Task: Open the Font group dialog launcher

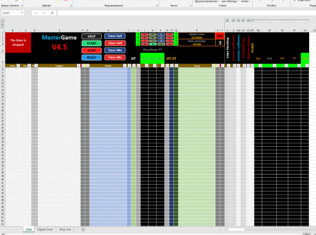Action: tap(71, 6)
